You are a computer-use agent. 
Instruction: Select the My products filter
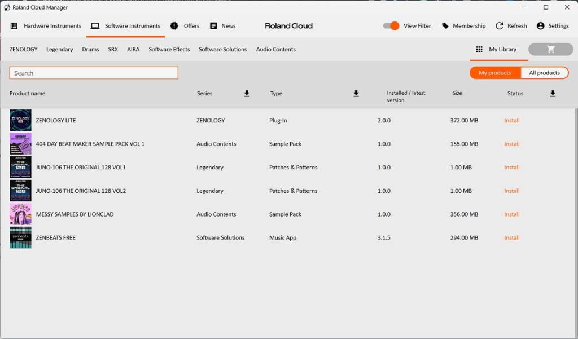[x=494, y=72]
